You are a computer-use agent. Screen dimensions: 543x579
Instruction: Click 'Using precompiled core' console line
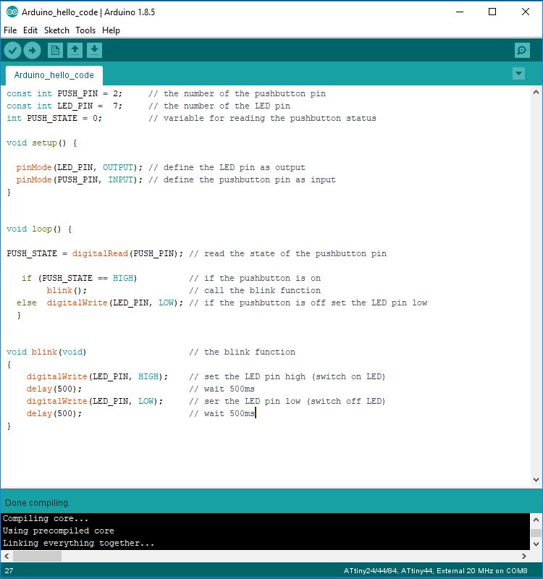(x=59, y=531)
